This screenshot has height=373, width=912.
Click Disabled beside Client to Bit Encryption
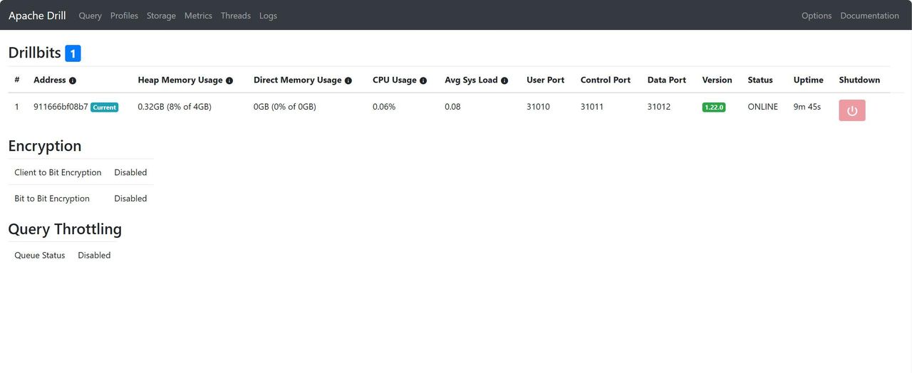[130, 172]
